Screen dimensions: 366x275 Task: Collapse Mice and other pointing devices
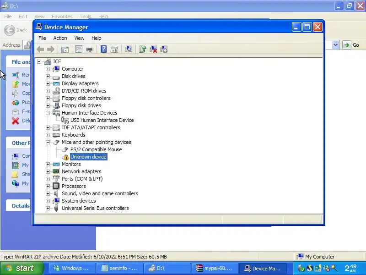point(48,142)
